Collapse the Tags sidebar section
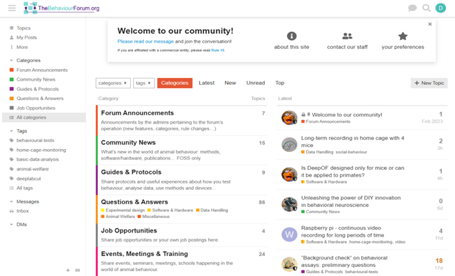455x276 pixels. (12, 130)
